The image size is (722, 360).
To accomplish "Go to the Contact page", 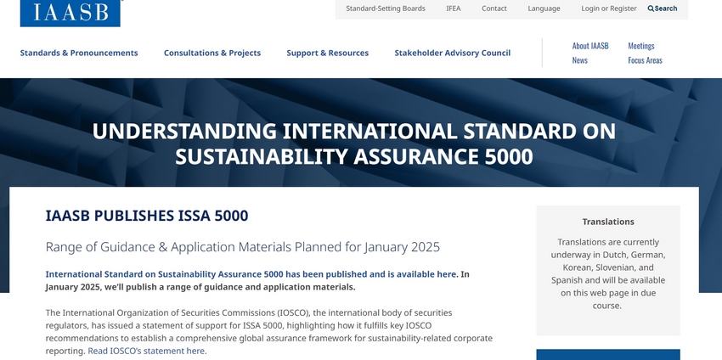I will point(494,8).
